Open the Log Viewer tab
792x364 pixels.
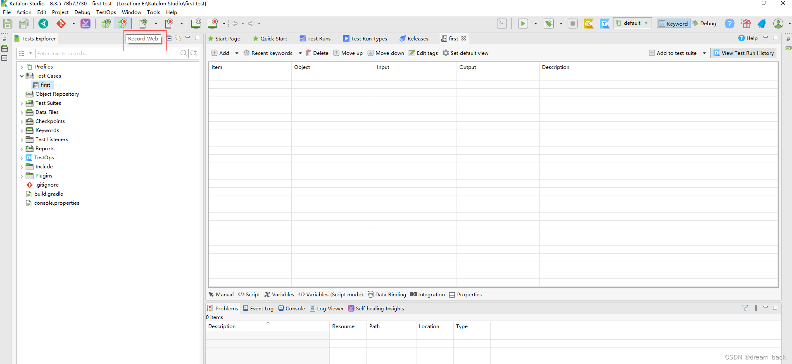(327, 309)
